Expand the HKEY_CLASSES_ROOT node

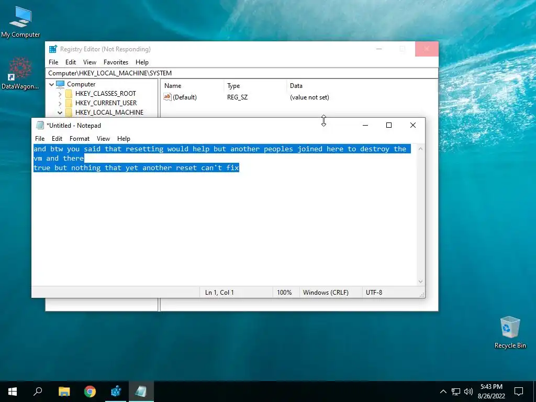(60, 94)
